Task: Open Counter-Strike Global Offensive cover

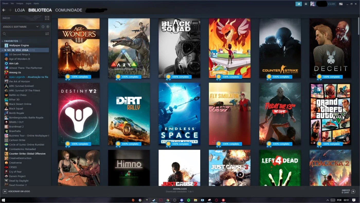Action: [x=280, y=48]
